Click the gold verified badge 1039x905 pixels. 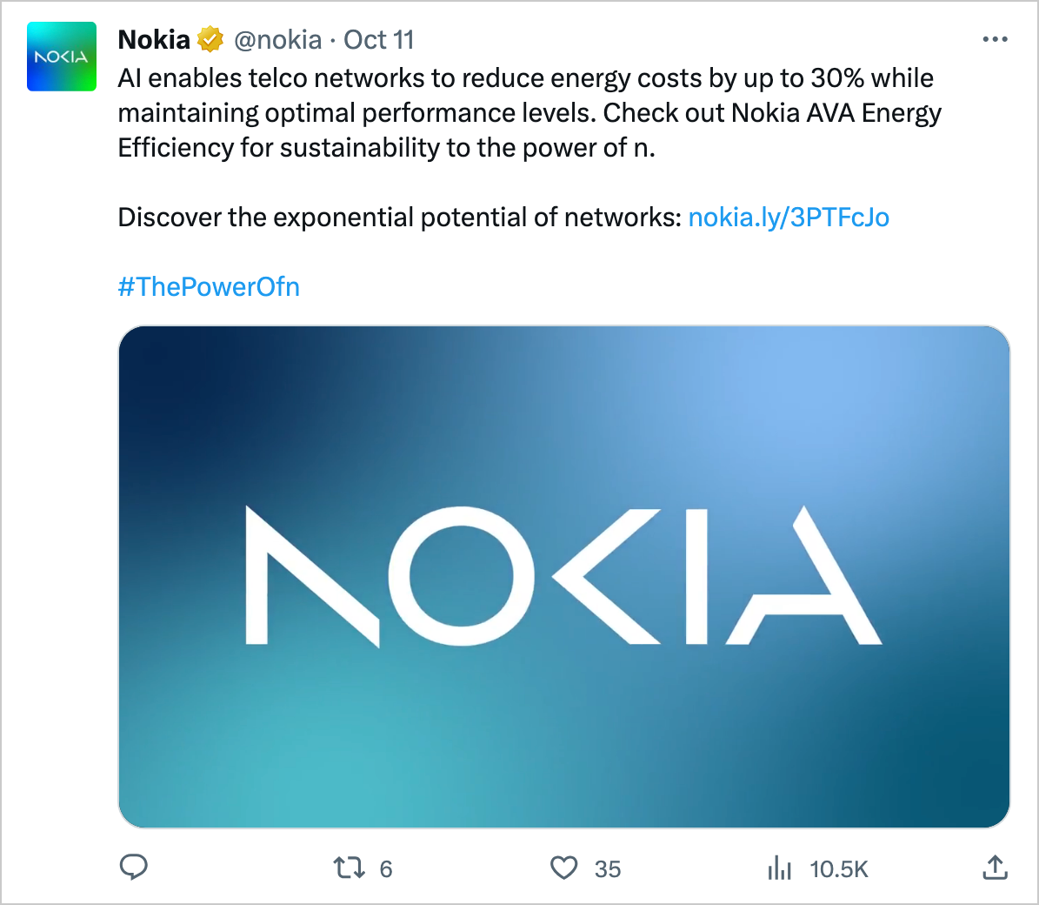[210, 40]
